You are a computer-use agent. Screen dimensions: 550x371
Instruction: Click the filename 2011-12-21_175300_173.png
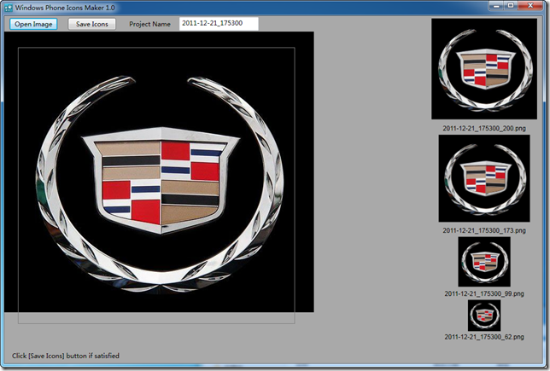pos(484,230)
